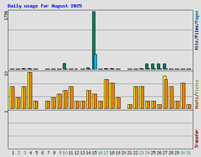201x157 pixels.
Task: Select the green hits bar for day 24
Action: (x=147, y=66)
